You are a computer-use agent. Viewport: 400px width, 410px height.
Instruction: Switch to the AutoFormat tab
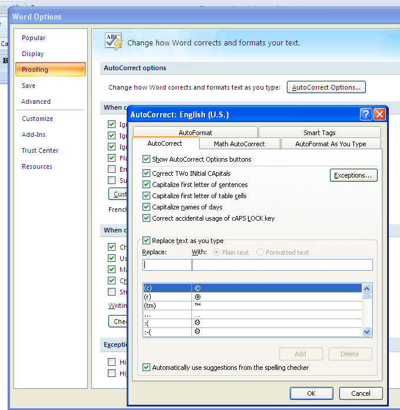click(196, 132)
